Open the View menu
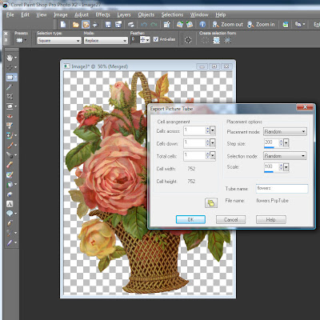This screenshot has width=320, height=320. point(42,14)
